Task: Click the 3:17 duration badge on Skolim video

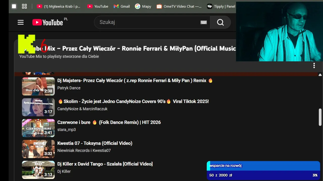Action: pyautogui.click(x=48, y=112)
